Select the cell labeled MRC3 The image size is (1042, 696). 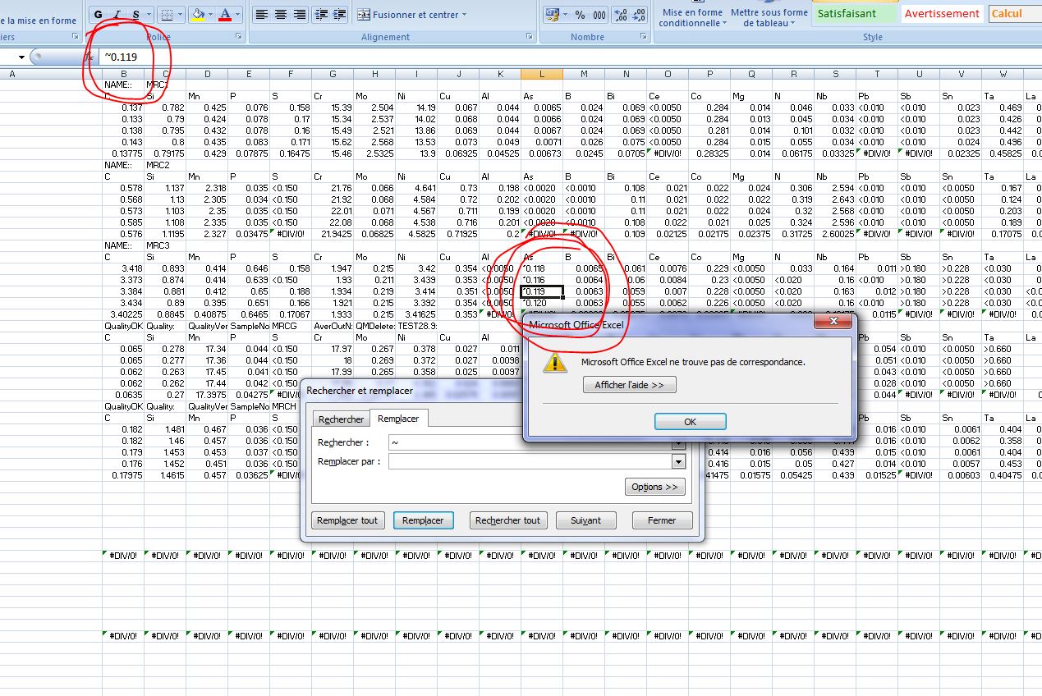pos(165,245)
